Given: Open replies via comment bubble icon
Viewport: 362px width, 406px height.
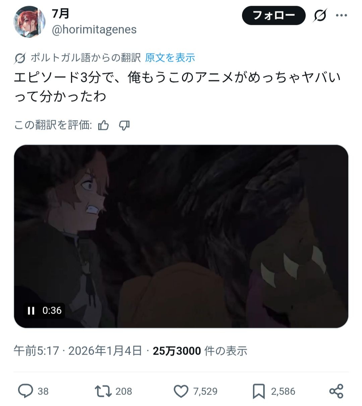Looking at the screenshot, I should 25,391.
